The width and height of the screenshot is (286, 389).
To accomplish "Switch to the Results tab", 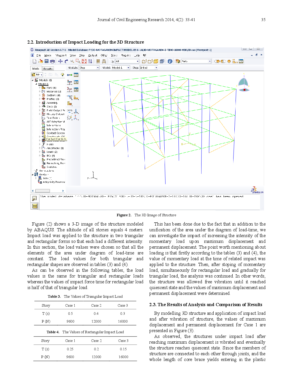I will coord(48,69).
